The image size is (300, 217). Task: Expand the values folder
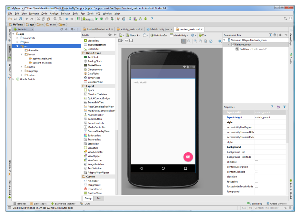(22, 75)
